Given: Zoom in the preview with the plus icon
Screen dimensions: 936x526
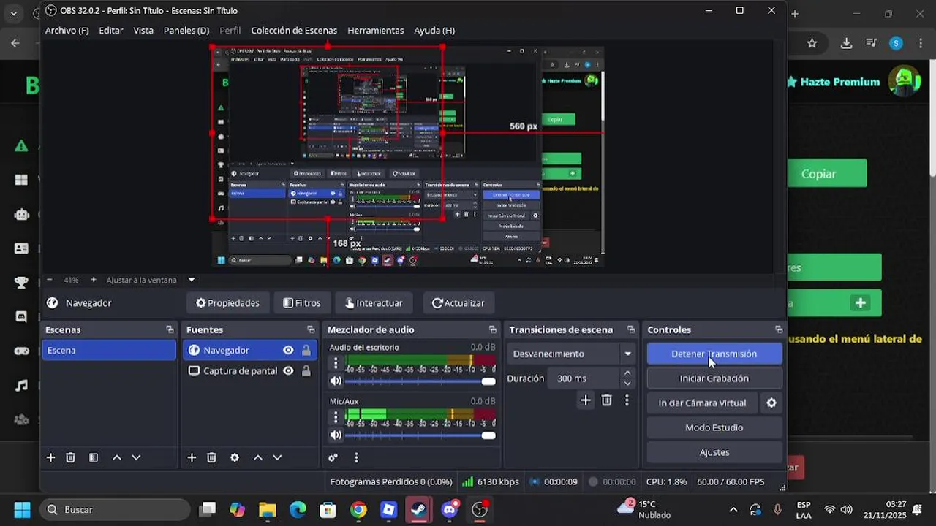Looking at the screenshot, I should click(94, 280).
